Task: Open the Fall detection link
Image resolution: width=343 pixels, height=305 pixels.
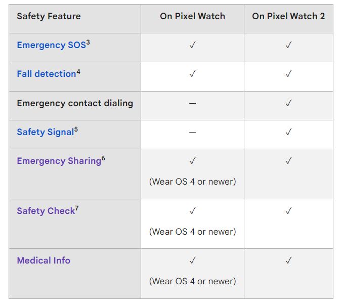Action: point(47,74)
